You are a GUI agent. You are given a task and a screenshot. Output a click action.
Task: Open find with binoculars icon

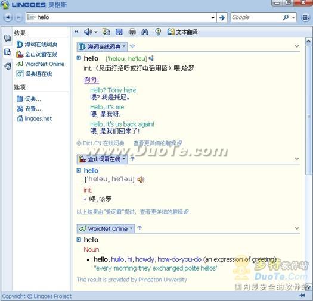pos(145,32)
